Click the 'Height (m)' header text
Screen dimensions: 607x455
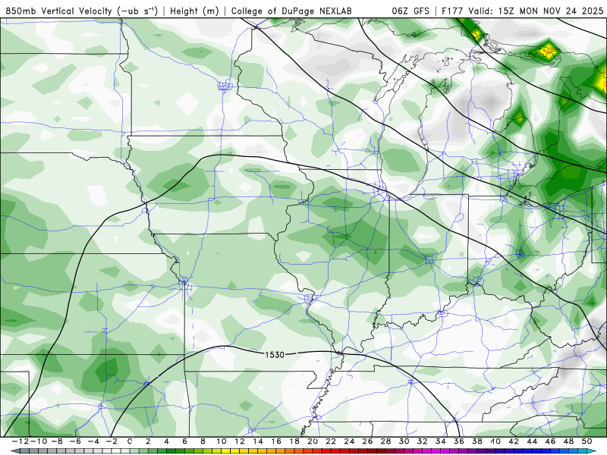(x=194, y=11)
